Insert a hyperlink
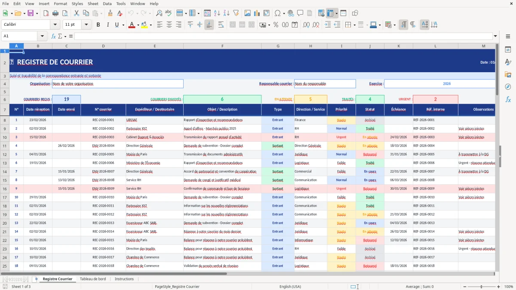This screenshot has width=516, height=290. [x=291, y=13]
